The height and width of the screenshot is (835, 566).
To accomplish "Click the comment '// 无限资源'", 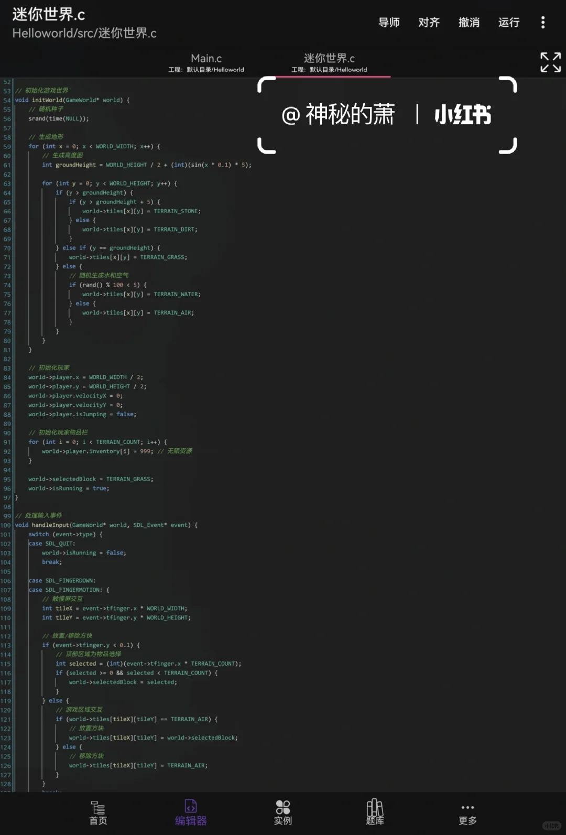I will [x=175, y=451].
